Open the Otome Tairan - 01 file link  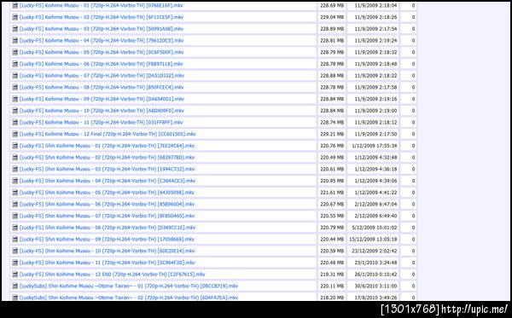click(x=129, y=286)
